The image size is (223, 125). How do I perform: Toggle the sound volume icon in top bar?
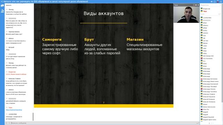coord(212,1)
